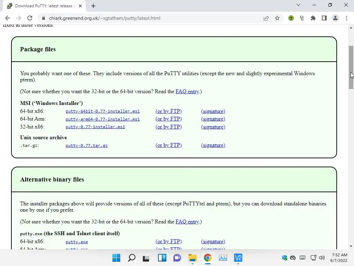Download putty-arm64-0.77-installer.msi
The width and height of the screenshot is (354, 266).
103,119
